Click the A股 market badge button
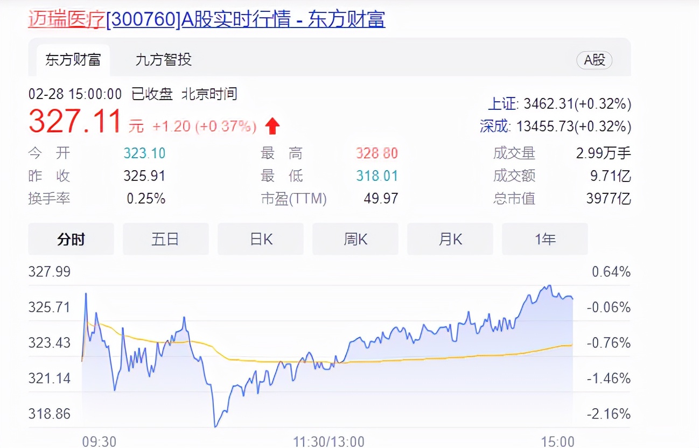This screenshot has height=448, width=699. pos(594,60)
